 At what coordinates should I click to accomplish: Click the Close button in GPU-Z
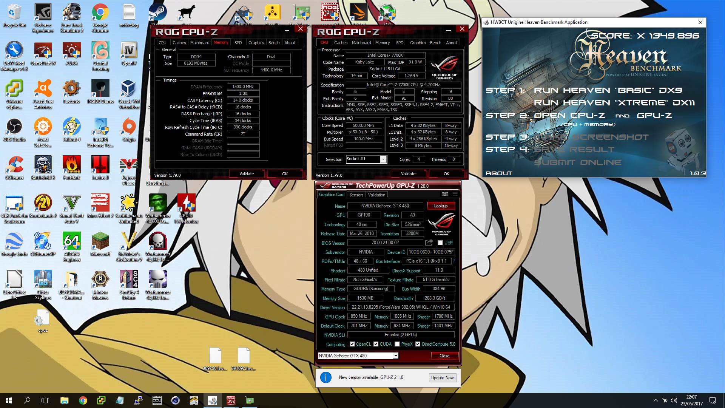pos(444,356)
